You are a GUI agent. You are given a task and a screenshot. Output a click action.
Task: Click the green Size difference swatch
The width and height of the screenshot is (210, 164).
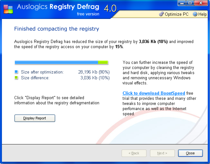(x=16, y=78)
